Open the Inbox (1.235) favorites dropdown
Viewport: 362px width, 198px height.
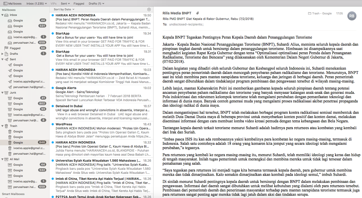coord(37,4)
